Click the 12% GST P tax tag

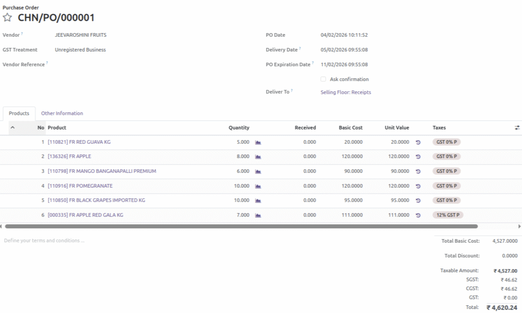448,215
